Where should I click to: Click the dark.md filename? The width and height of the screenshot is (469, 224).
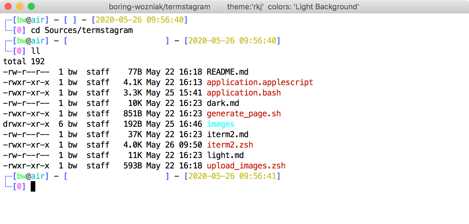pyautogui.click(x=223, y=103)
